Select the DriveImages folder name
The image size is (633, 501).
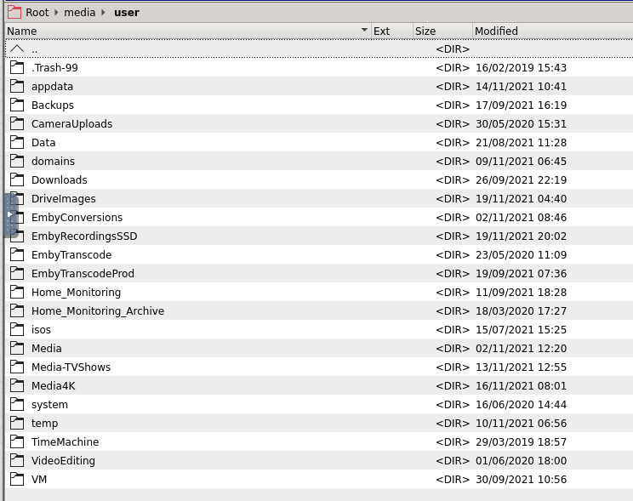pyautogui.click(x=63, y=199)
